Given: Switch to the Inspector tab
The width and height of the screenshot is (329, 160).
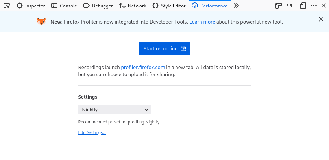Looking at the screenshot, I should click(x=31, y=6).
